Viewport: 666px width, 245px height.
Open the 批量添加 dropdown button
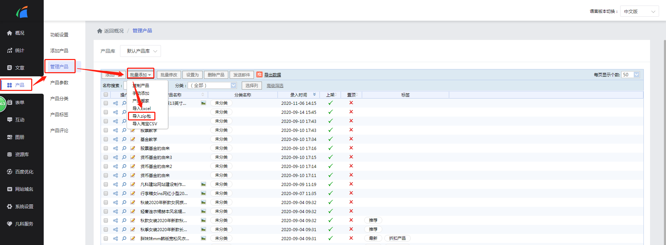pyautogui.click(x=140, y=75)
